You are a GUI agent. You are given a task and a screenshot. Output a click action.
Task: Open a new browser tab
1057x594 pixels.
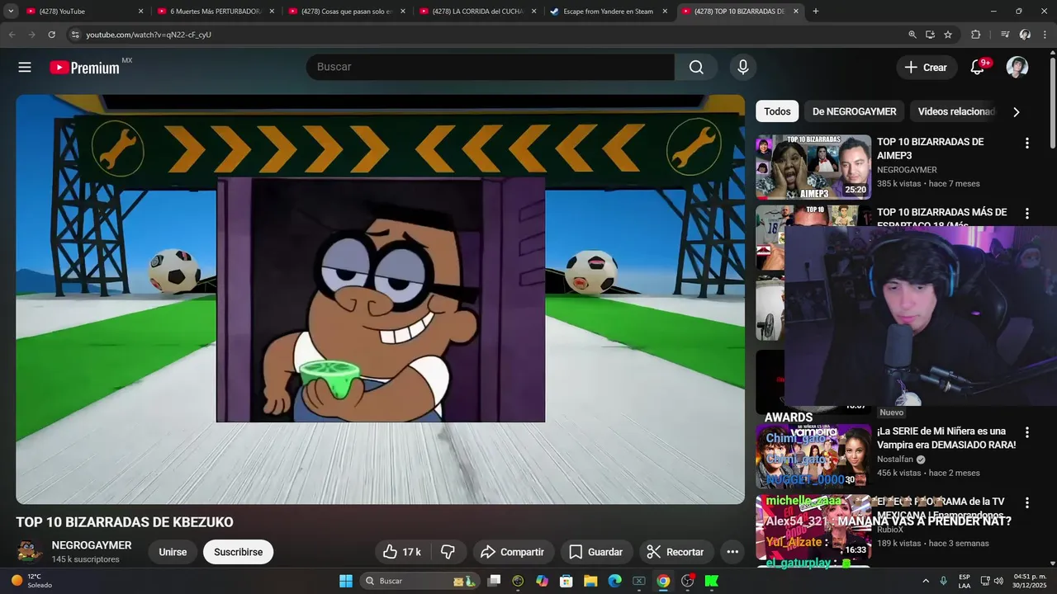click(816, 12)
